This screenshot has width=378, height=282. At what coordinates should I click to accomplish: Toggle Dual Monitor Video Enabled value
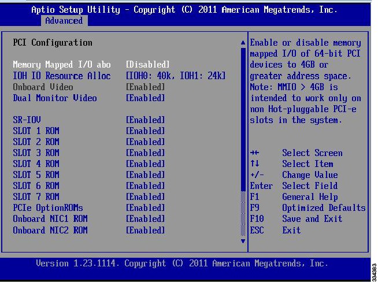[x=146, y=98]
